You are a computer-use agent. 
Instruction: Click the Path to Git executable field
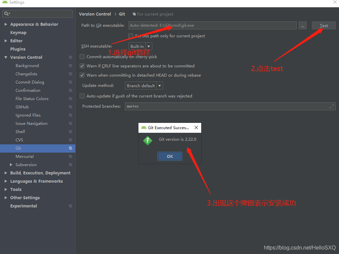click(x=212, y=25)
